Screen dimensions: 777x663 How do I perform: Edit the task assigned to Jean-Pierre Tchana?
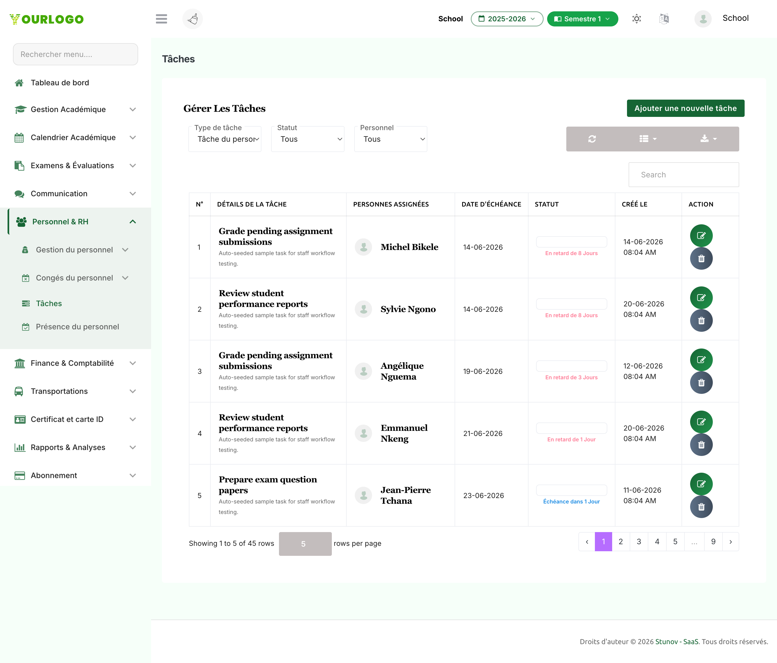tap(701, 484)
